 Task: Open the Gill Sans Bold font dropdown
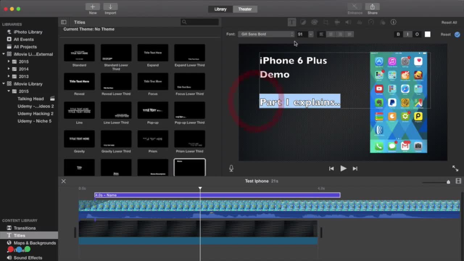point(266,34)
